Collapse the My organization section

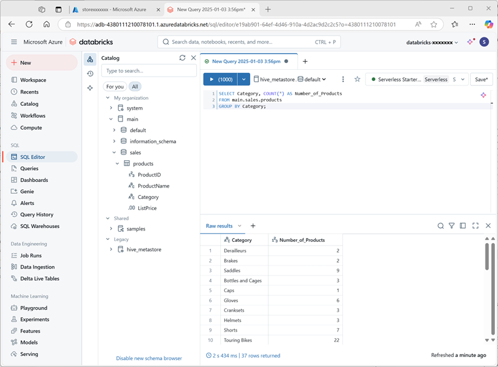108,98
